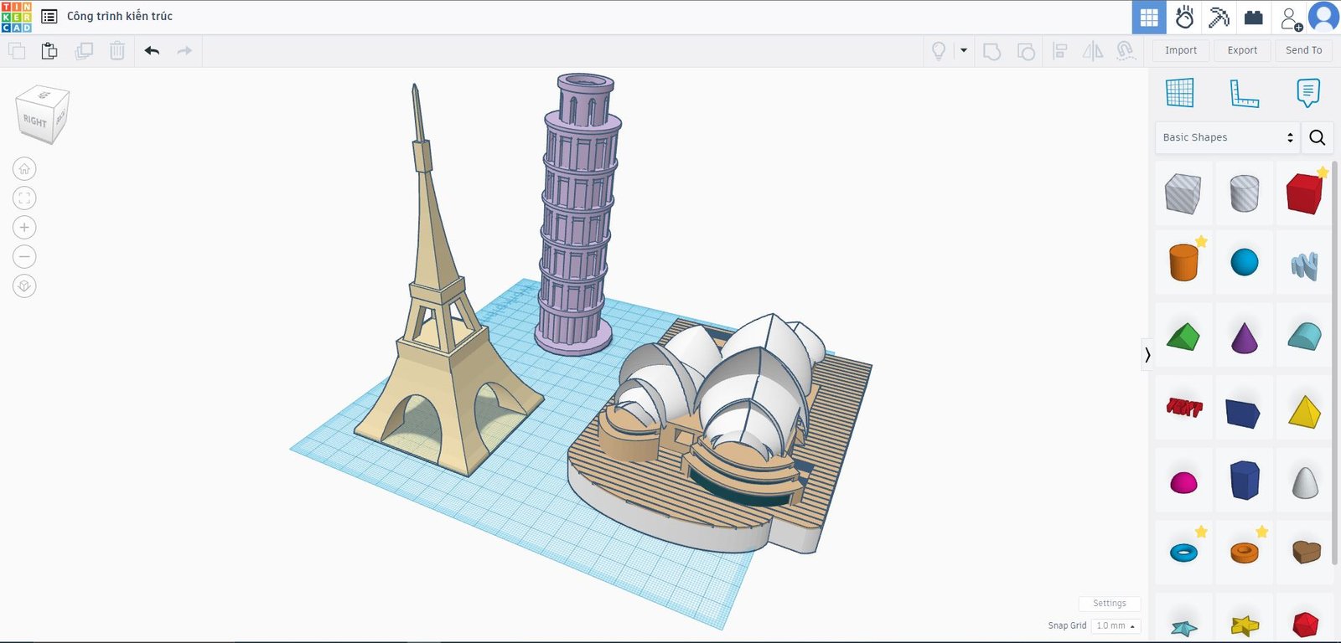Click the Home view button
The height and width of the screenshot is (643, 1341).
click(x=24, y=169)
